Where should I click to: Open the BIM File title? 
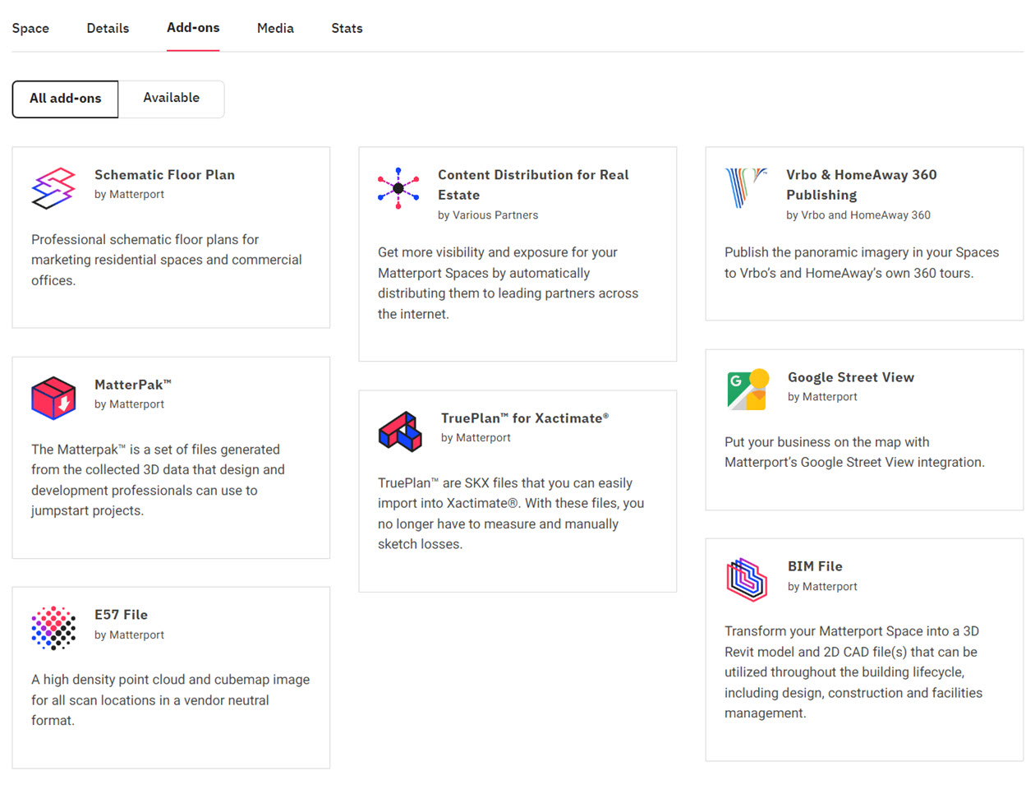coord(815,566)
